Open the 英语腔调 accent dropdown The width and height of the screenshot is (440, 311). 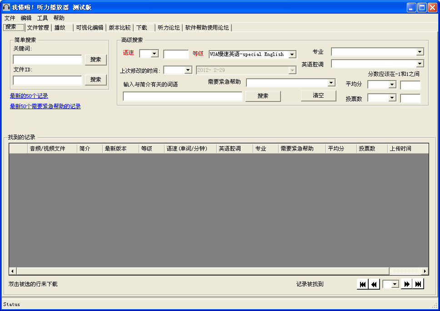tap(420, 63)
